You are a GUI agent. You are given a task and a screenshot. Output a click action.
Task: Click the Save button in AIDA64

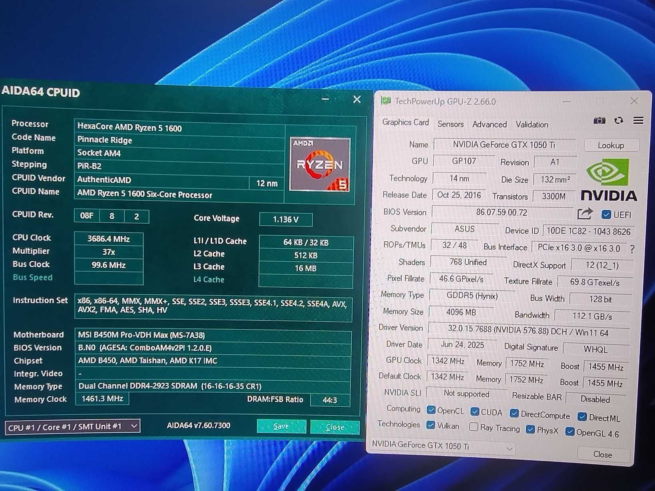click(281, 426)
